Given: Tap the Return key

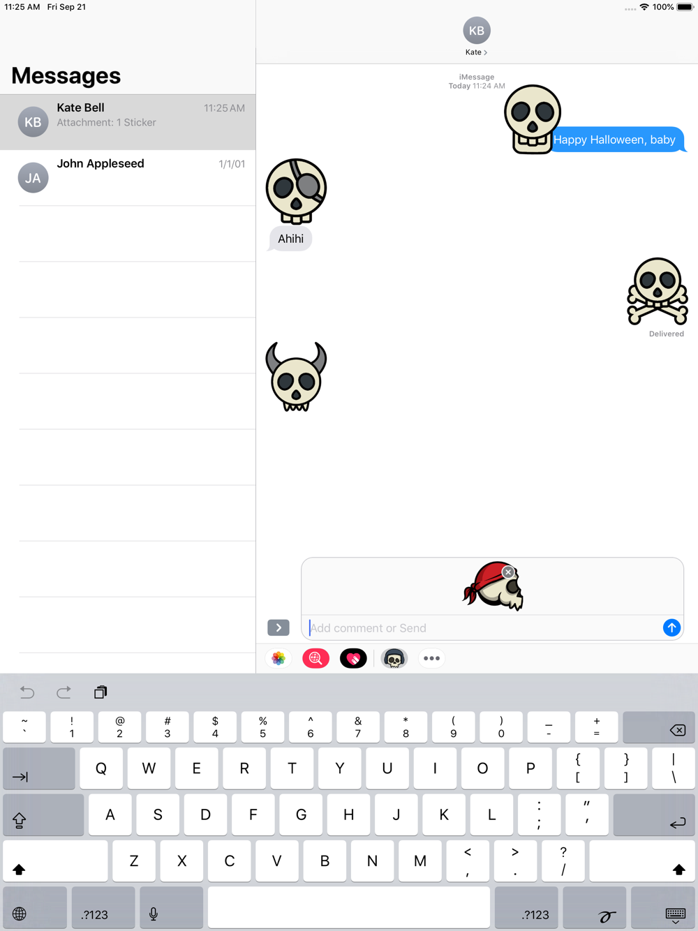Looking at the screenshot, I should pyautogui.click(x=654, y=815).
